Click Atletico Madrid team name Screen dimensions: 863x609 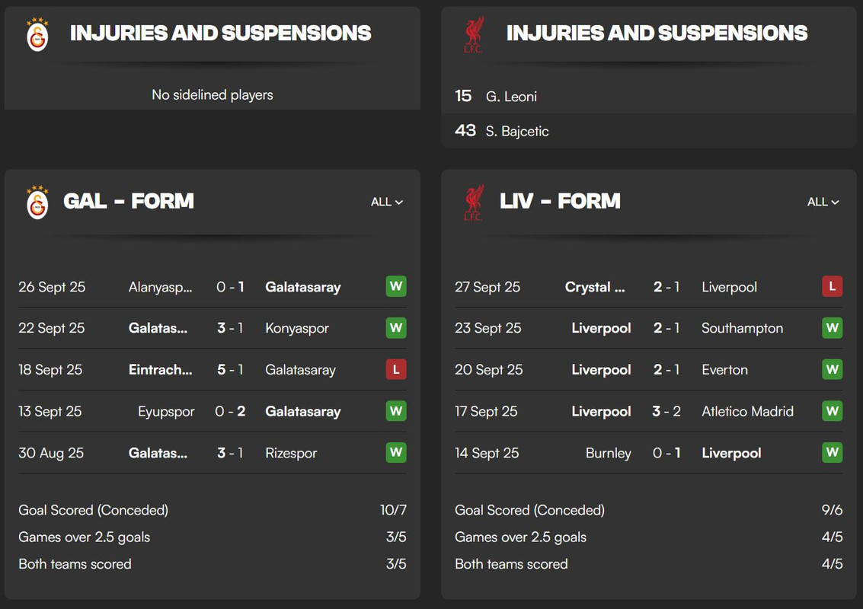click(747, 411)
